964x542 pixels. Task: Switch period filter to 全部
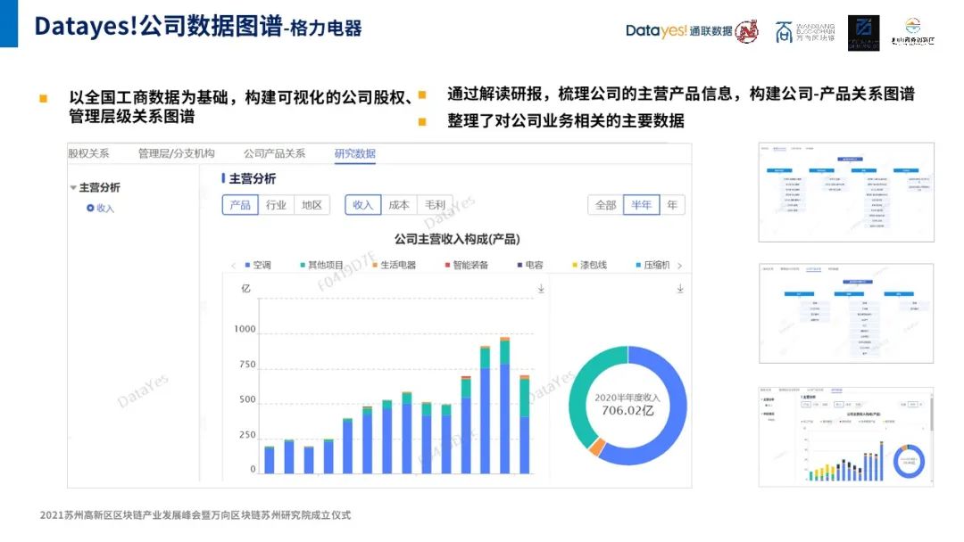[x=605, y=205]
